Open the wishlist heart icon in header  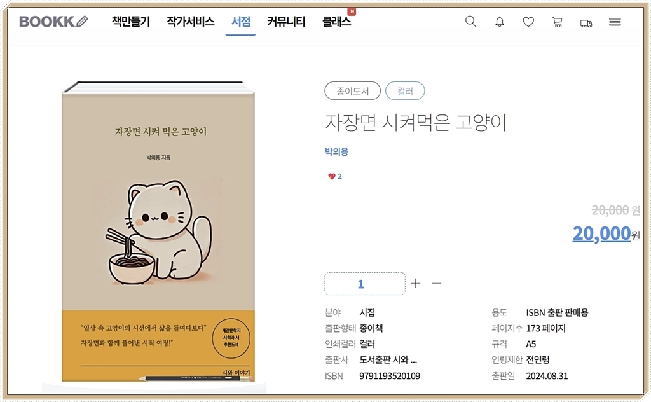coord(528,22)
